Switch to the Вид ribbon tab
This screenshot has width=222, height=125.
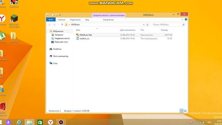pyautogui.click(x=87, y=20)
